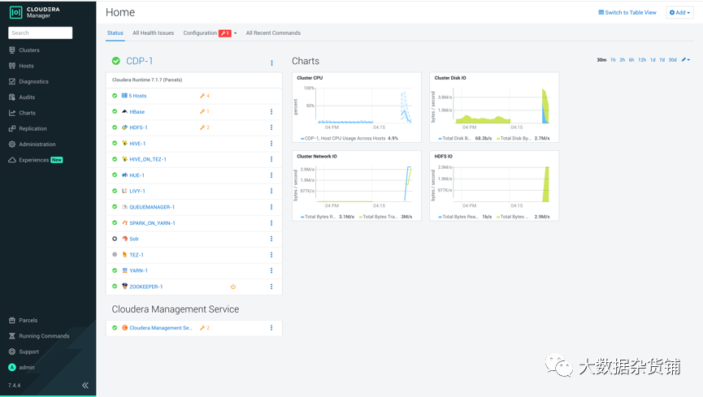This screenshot has height=397, width=703.
Task: Open Charts in the sidebar
Action: pos(27,113)
